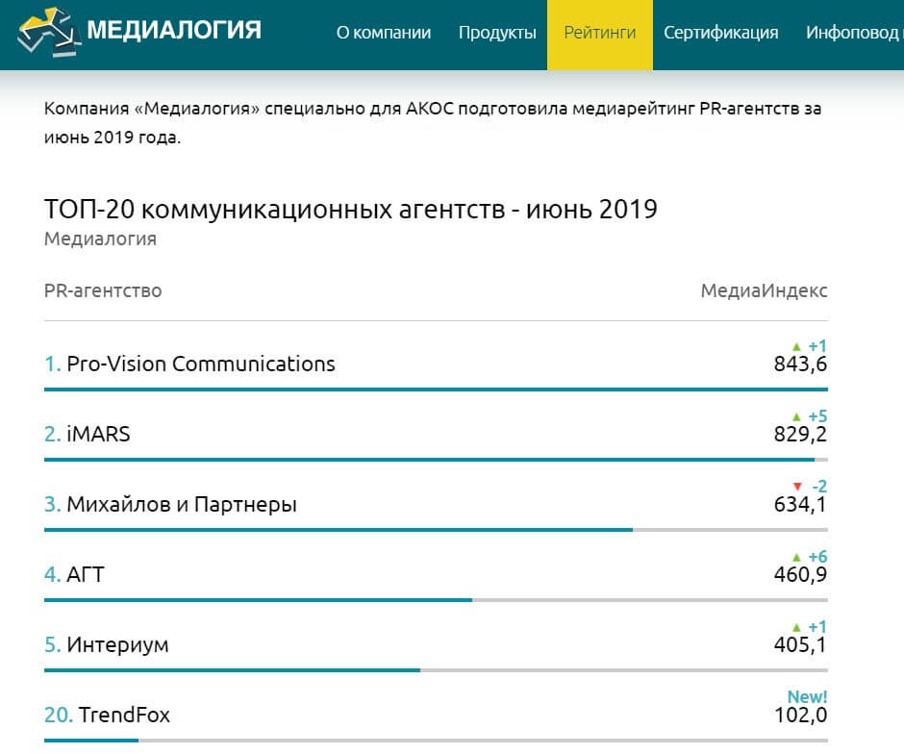Viewport: 904px width, 754px height.
Task: Click the green up arrow for Pro-Vision
Action: (796, 347)
